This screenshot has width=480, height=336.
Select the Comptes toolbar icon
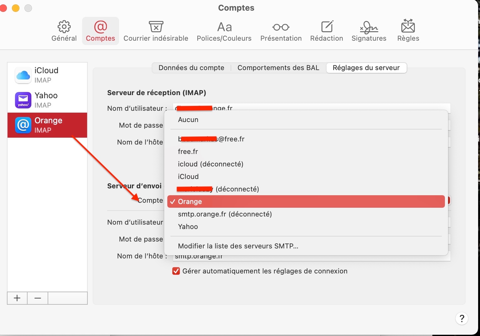101,31
